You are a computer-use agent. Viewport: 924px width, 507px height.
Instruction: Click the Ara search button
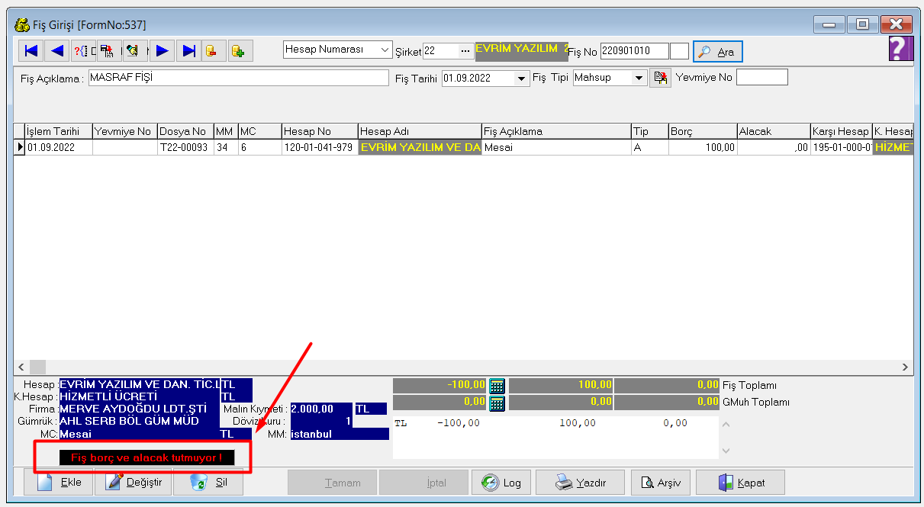tap(718, 52)
